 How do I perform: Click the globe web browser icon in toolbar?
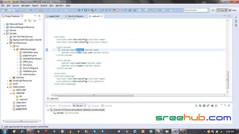pyautogui.click(x=130, y=10)
